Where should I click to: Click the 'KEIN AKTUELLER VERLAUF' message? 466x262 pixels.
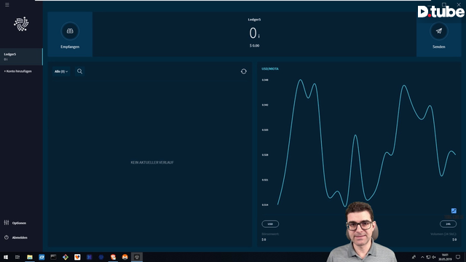[x=152, y=162]
